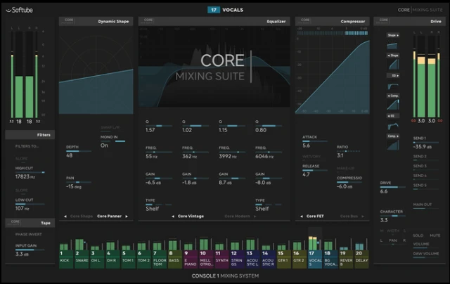Click left arrow next to Core Shape
This screenshot has width=450, height=284.
[x=65, y=216]
